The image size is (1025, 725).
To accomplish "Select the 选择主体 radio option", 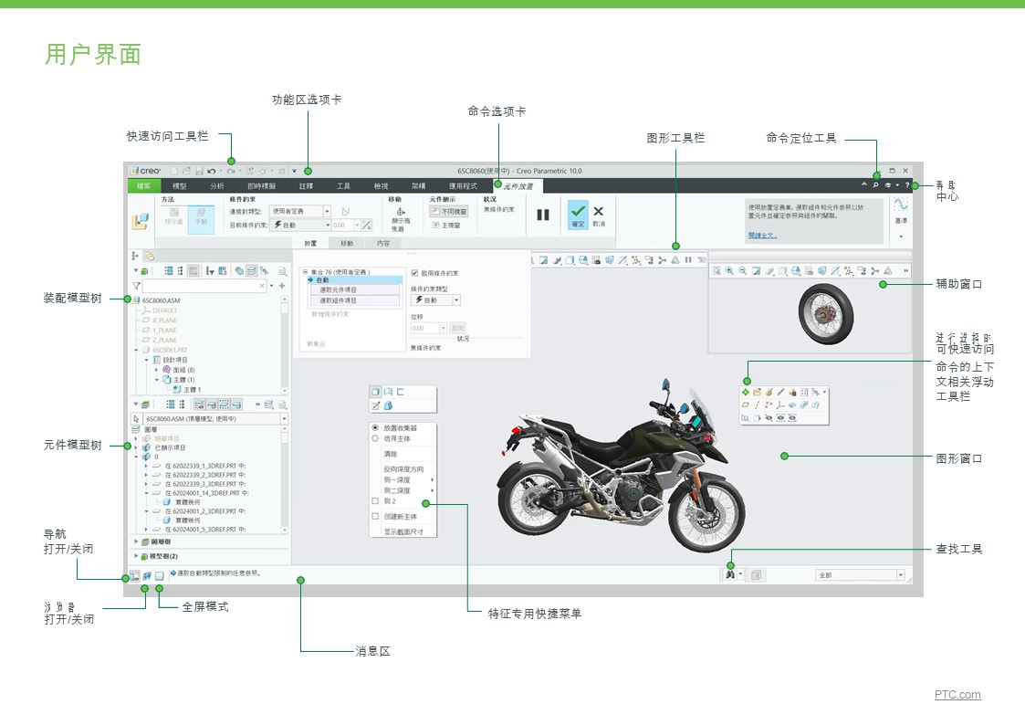I will point(375,438).
